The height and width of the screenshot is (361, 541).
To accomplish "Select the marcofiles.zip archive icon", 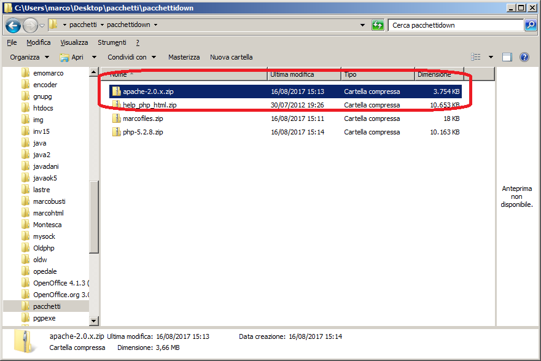I will tap(117, 118).
